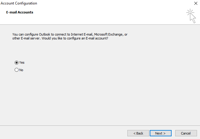Cancel the account configuration wizard
Screen dimensions: 200x139
point(186,133)
